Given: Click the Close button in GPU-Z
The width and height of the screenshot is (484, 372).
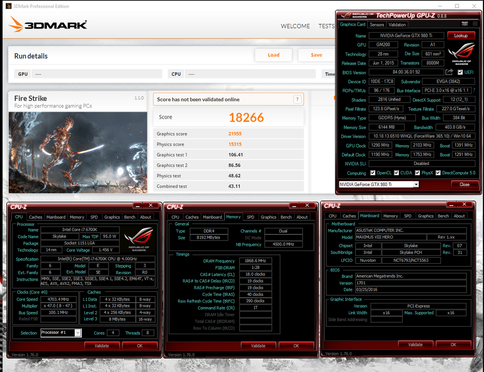Looking at the screenshot, I should 464,184.
